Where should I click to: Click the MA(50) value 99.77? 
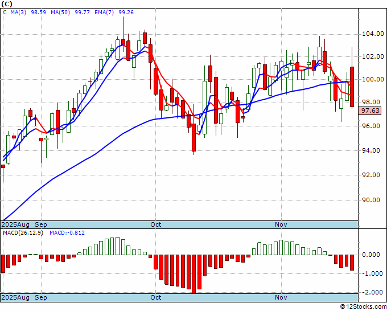click(x=82, y=13)
